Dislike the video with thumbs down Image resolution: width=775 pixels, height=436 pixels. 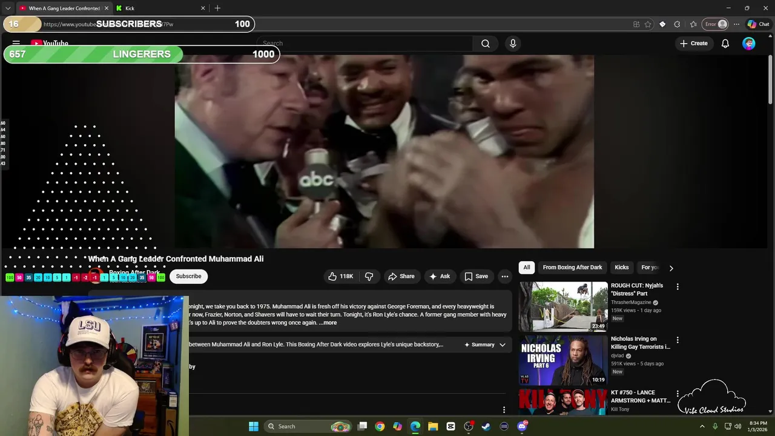tap(369, 276)
